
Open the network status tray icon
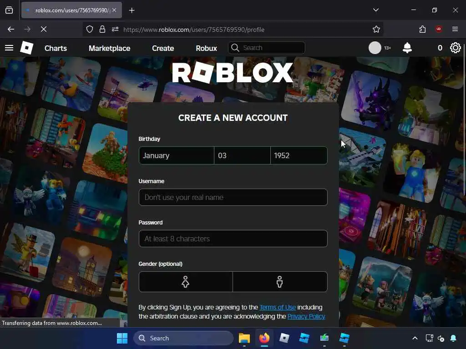click(429, 338)
